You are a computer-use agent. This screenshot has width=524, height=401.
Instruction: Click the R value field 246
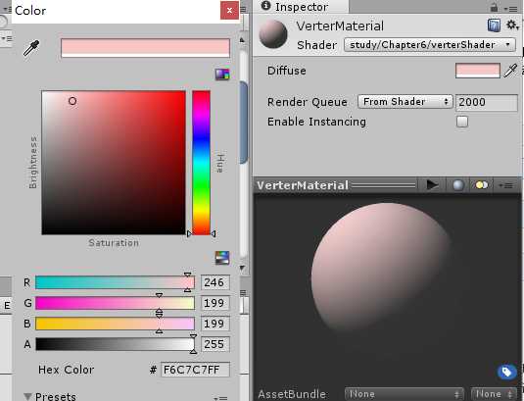[214, 282]
